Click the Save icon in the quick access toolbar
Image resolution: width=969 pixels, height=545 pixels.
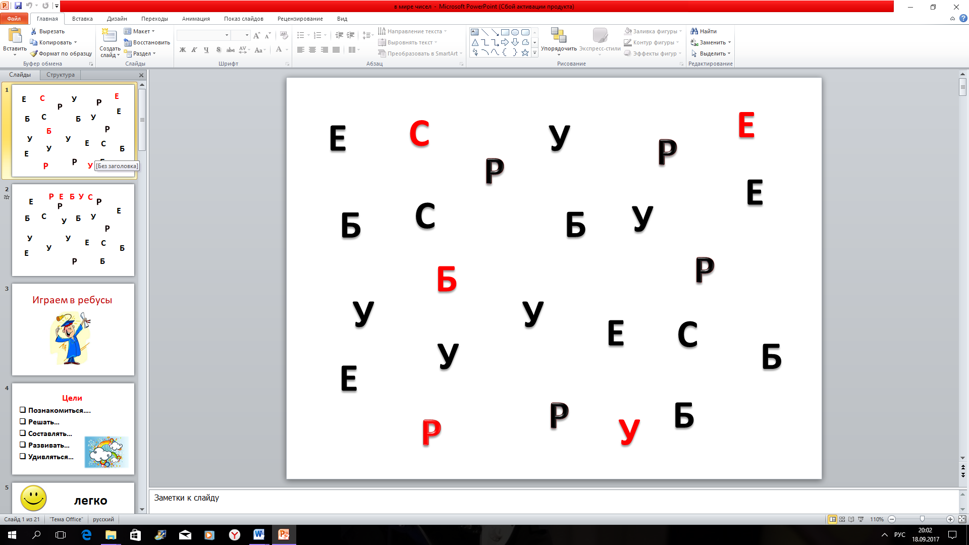[x=18, y=6]
